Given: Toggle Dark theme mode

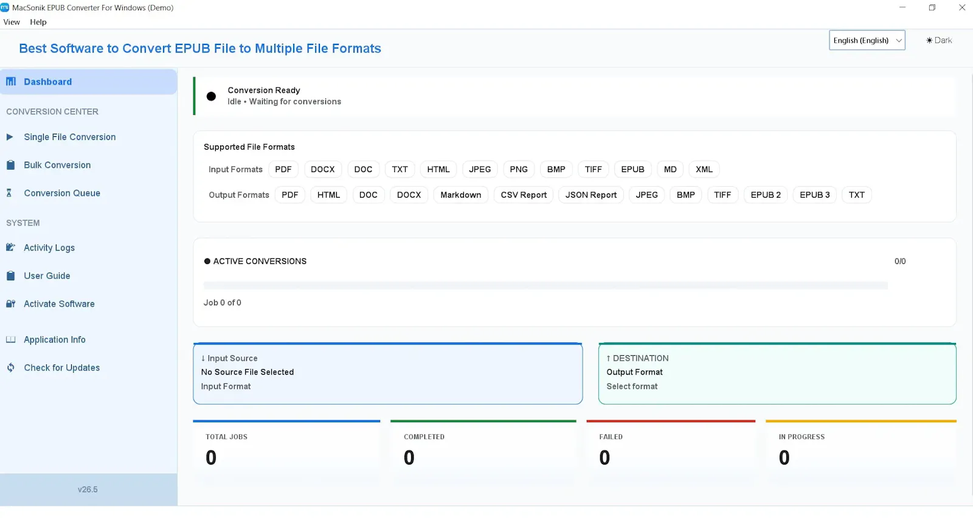Looking at the screenshot, I should [x=939, y=40].
